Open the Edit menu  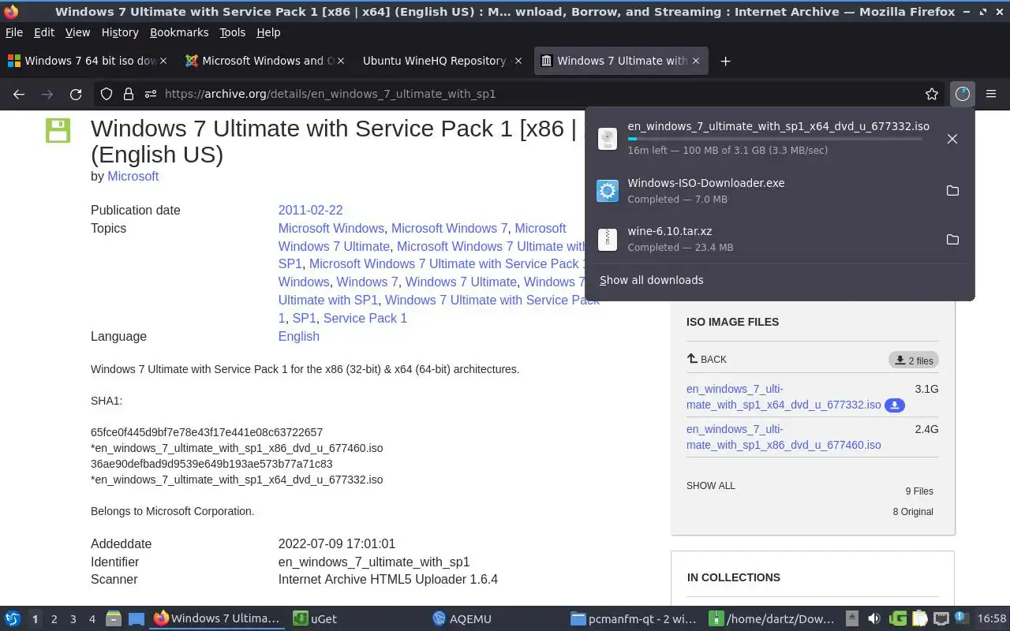[44, 32]
